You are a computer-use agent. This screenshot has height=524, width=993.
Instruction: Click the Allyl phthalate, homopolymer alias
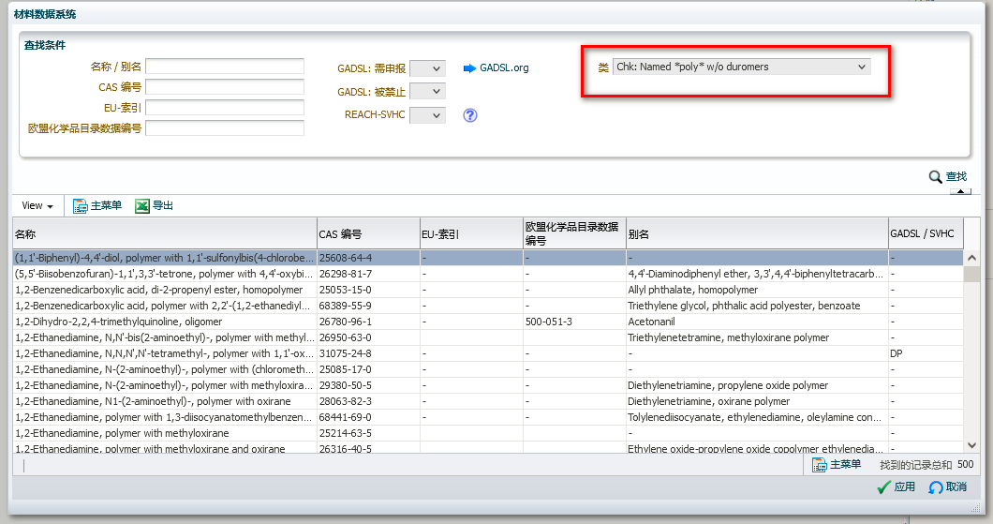pos(693,290)
